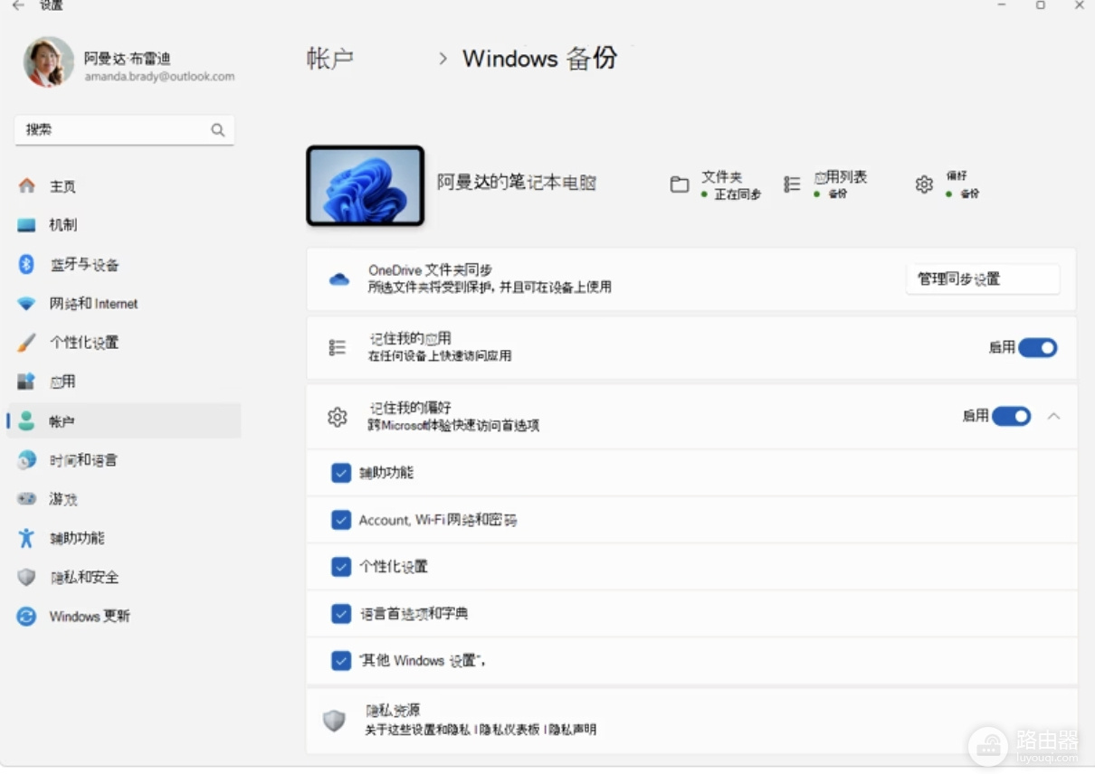Click the Wi-Fi network icon in sidebar

pyautogui.click(x=27, y=304)
